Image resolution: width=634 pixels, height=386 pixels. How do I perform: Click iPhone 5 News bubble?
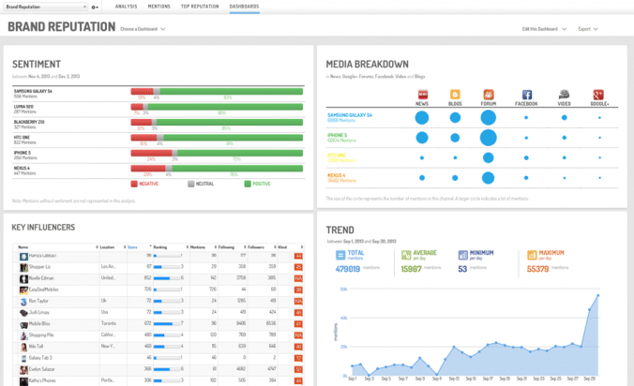pyautogui.click(x=422, y=138)
